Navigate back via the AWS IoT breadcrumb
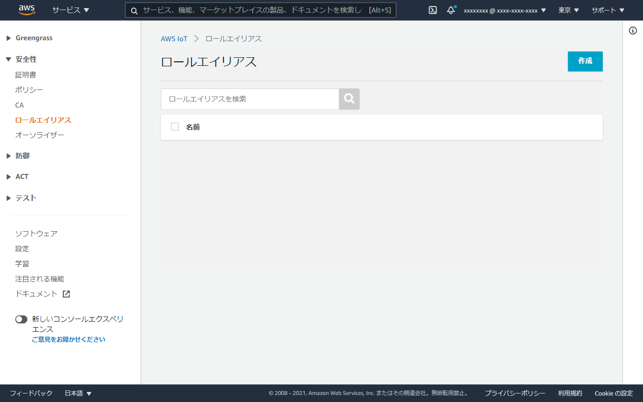 tap(174, 38)
